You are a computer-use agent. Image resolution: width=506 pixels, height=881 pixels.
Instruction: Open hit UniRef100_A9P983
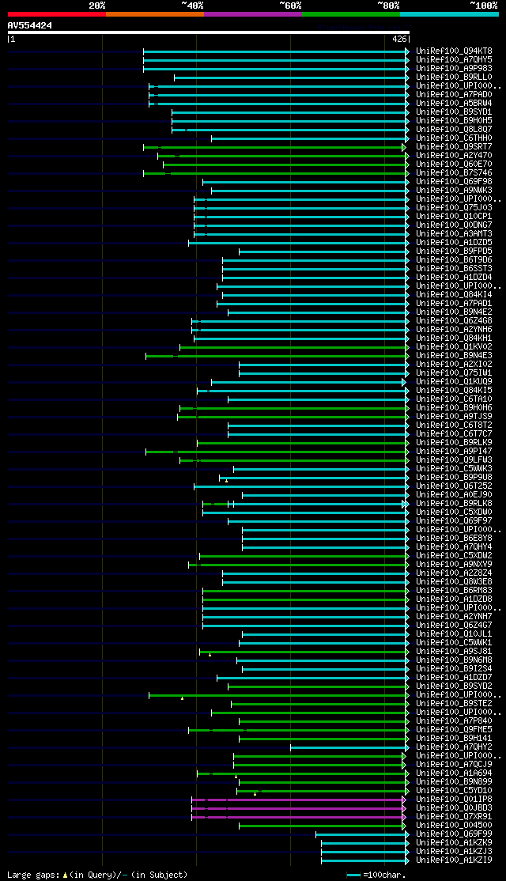click(x=454, y=69)
